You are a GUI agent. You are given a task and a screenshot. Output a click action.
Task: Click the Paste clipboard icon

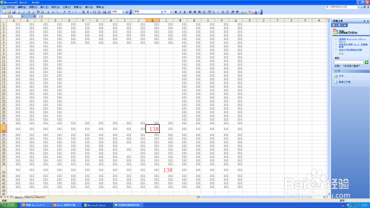coord(57,12)
